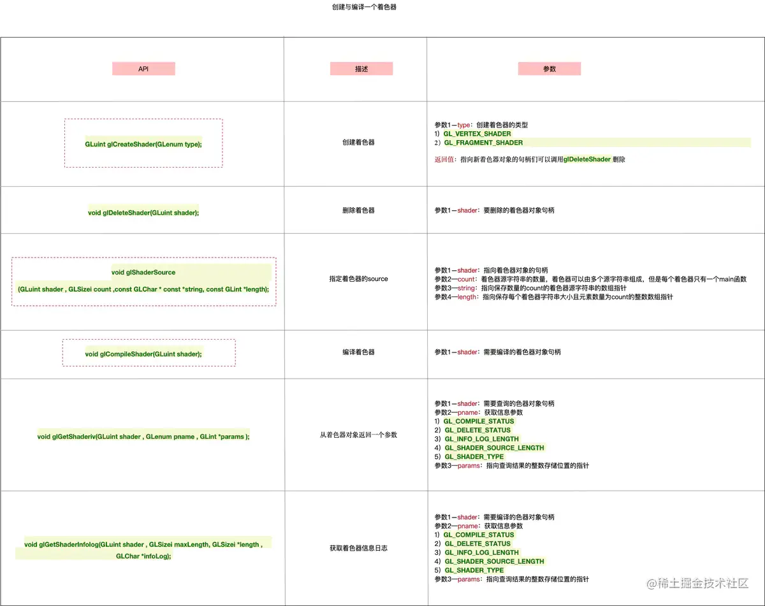Viewport: 765px width, 606px height.
Task: Select 'GL_COMPILE_STATUS' in the glGetShaderiv row
Action: [479, 421]
